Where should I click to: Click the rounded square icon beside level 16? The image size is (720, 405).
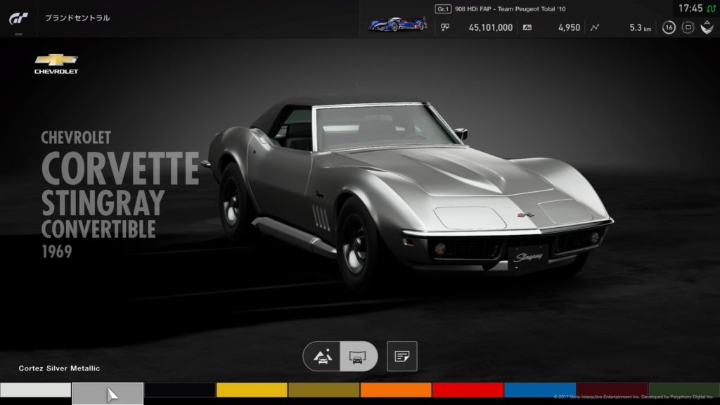688,27
